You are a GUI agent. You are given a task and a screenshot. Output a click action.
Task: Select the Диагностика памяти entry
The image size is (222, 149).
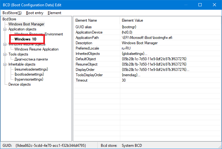point(31,59)
